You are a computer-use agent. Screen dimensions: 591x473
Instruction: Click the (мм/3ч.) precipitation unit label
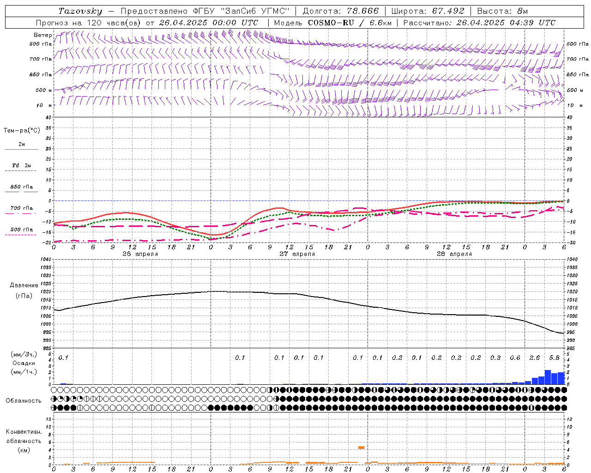pyautogui.click(x=24, y=354)
